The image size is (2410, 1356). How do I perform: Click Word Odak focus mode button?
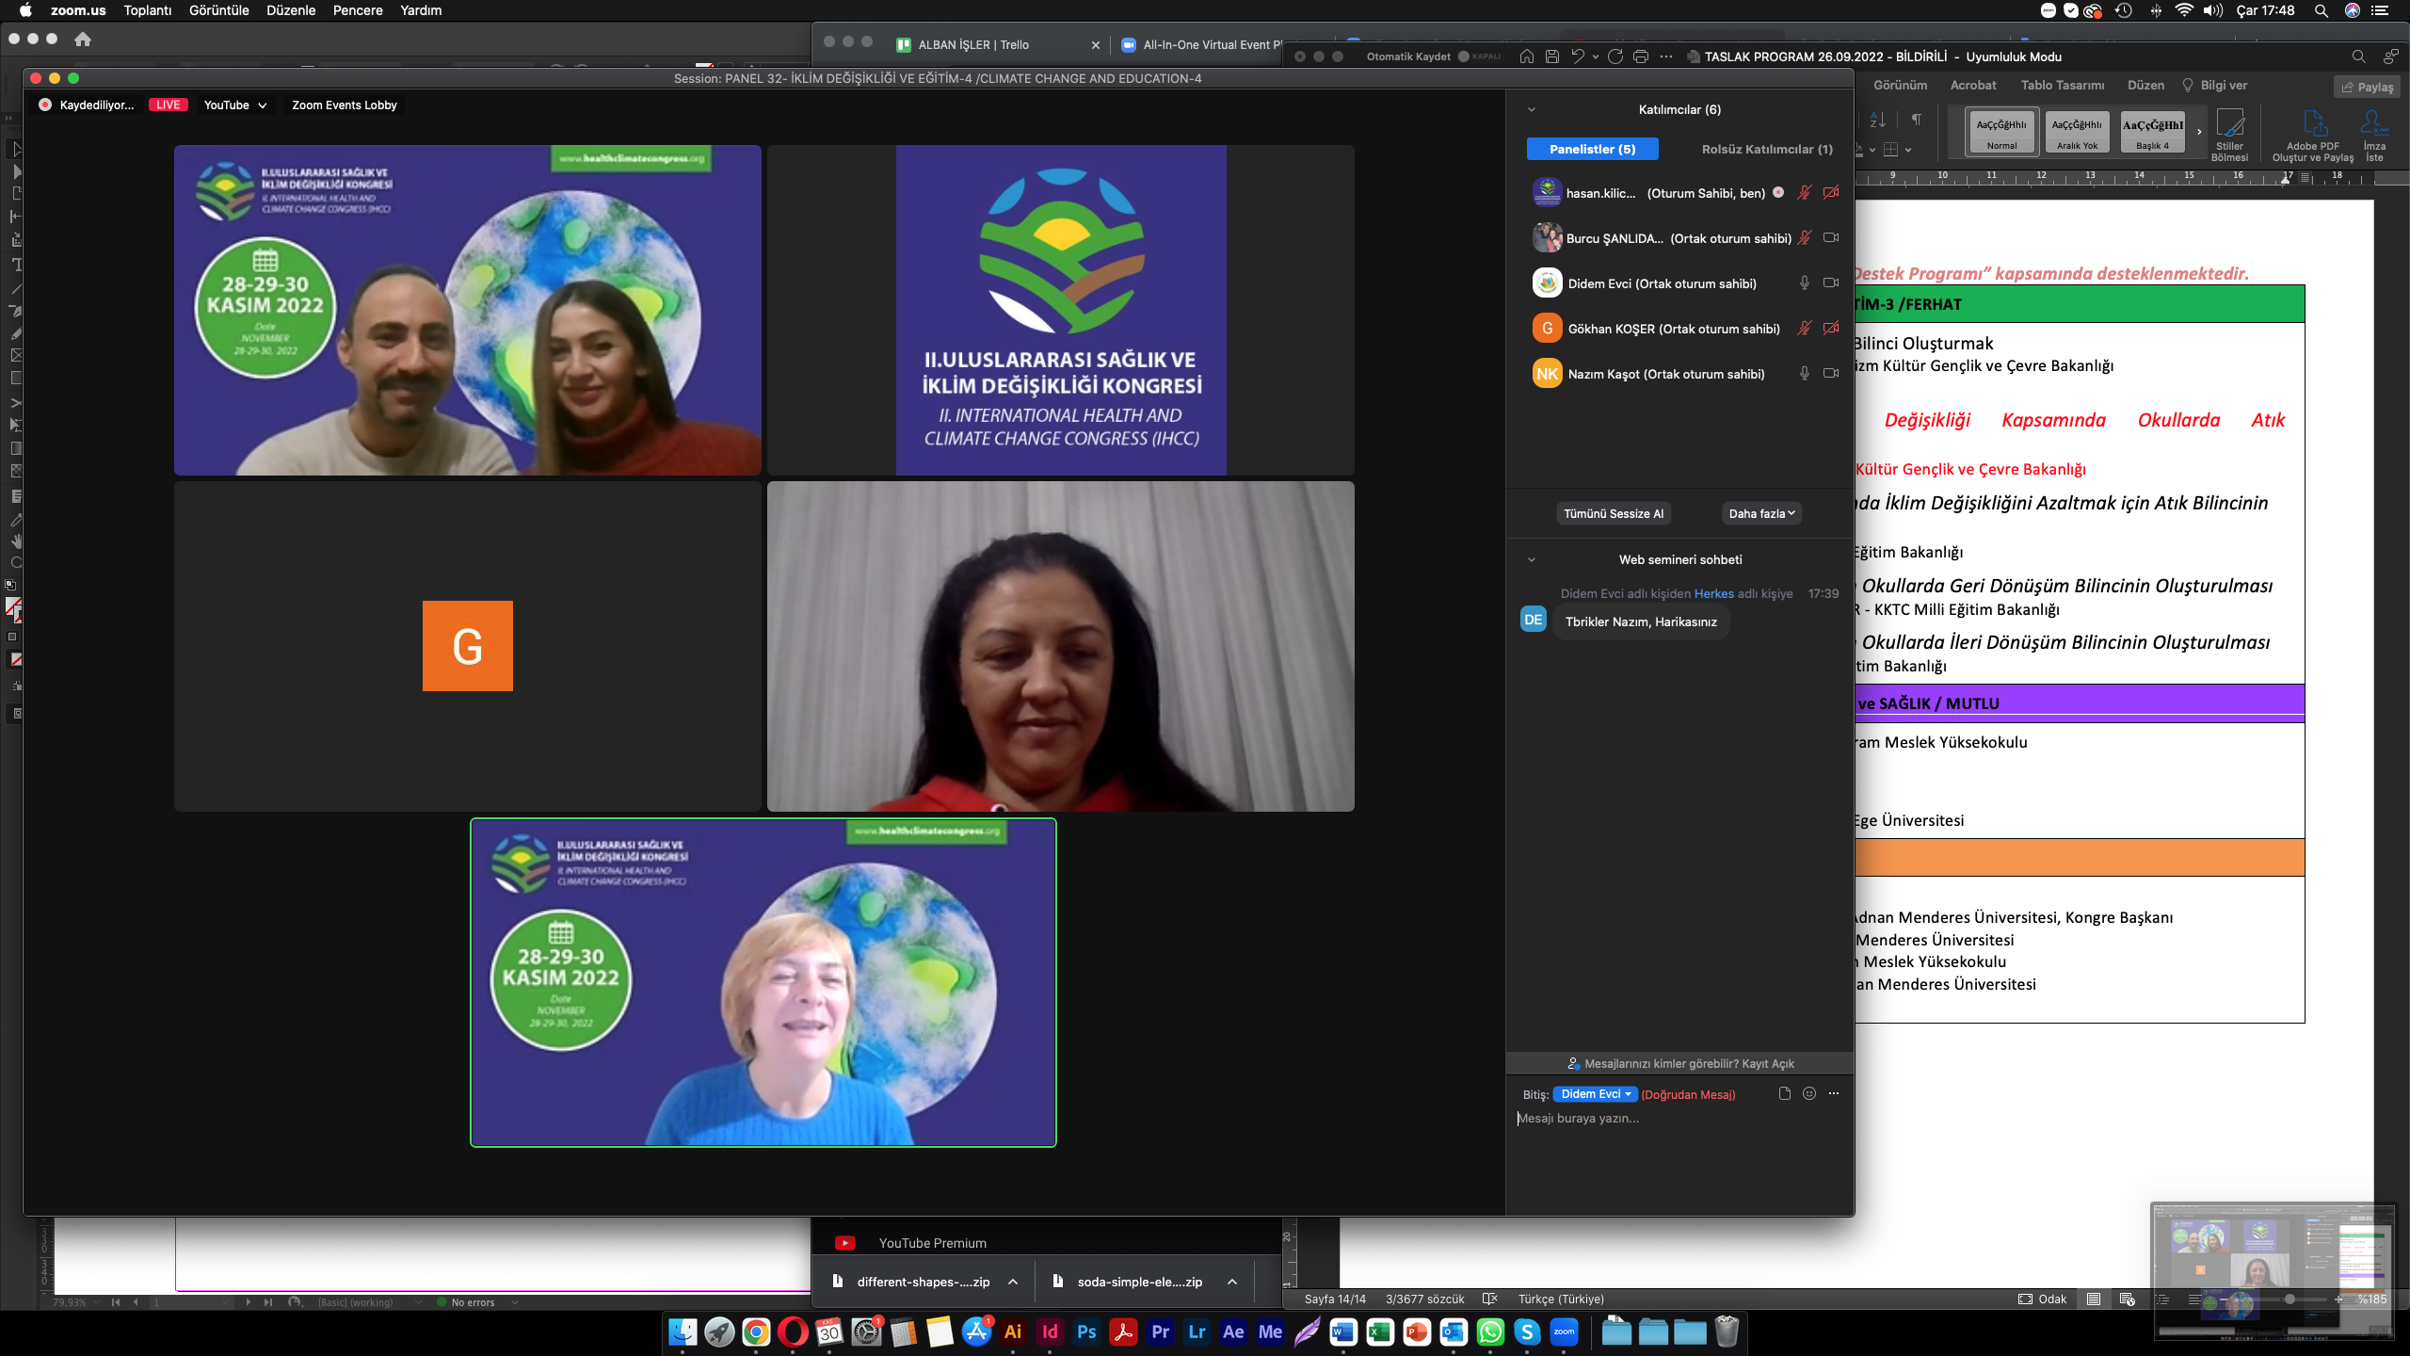2043,1299
